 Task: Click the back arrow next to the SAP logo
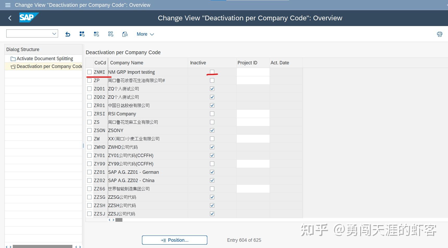click(x=10, y=18)
